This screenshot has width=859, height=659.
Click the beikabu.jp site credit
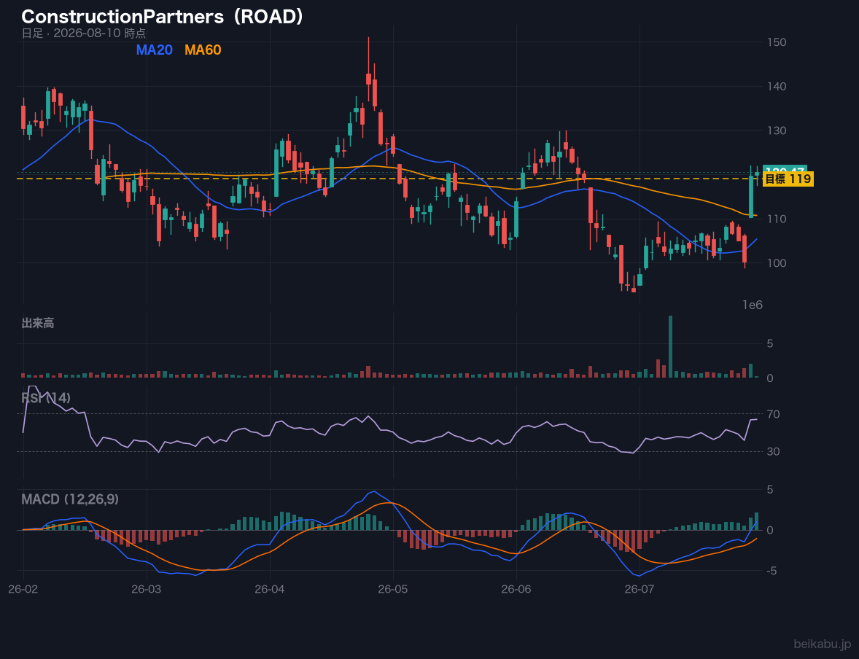pos(823,644)
